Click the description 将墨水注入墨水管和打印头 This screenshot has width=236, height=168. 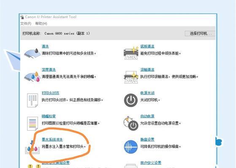pyautogui.click(x=64, y=147)
